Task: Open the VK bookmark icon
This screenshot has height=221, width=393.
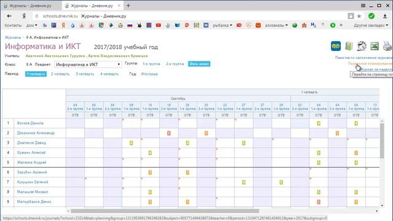Action: coord(206,25)
